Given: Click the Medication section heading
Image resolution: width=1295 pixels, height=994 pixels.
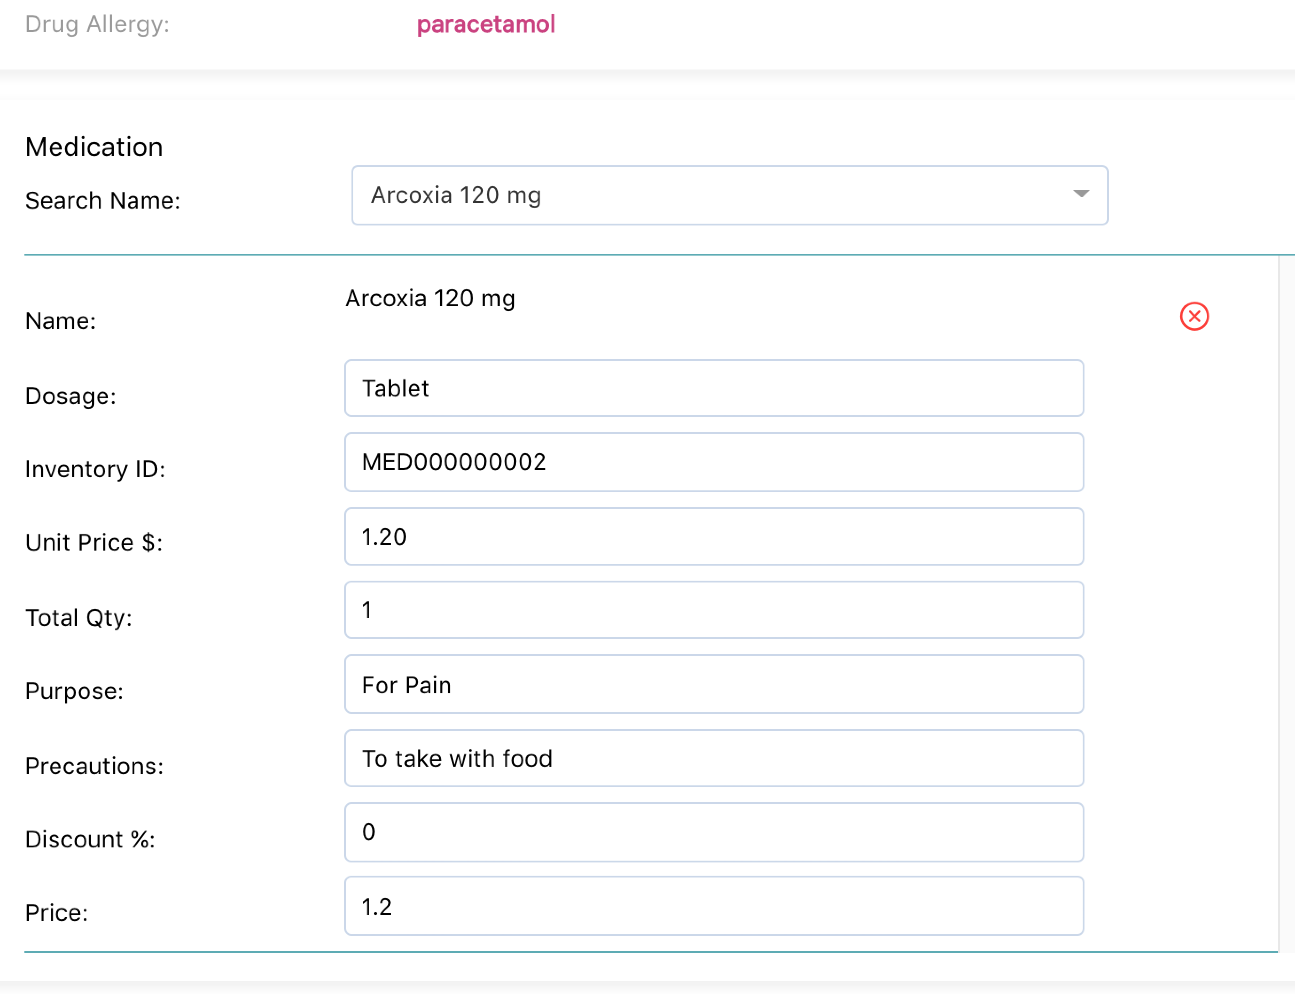Looking at the screenshot, I should click(x=94, y=147).
